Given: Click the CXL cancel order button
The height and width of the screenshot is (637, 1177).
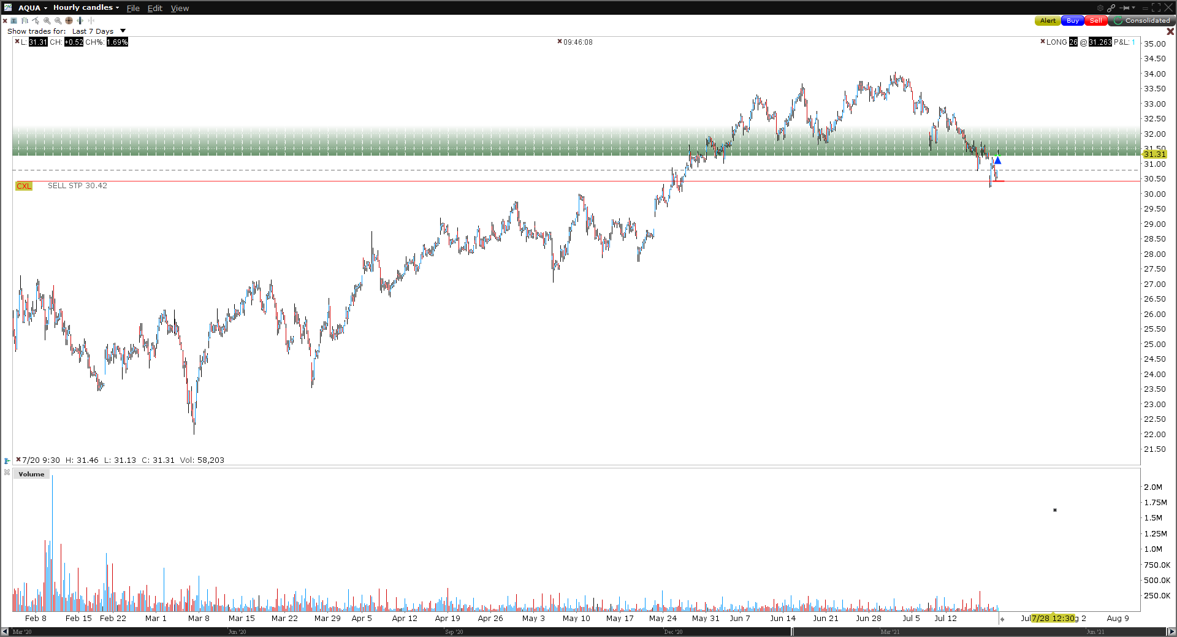Looking at the screenshot, I should [24, 186].
